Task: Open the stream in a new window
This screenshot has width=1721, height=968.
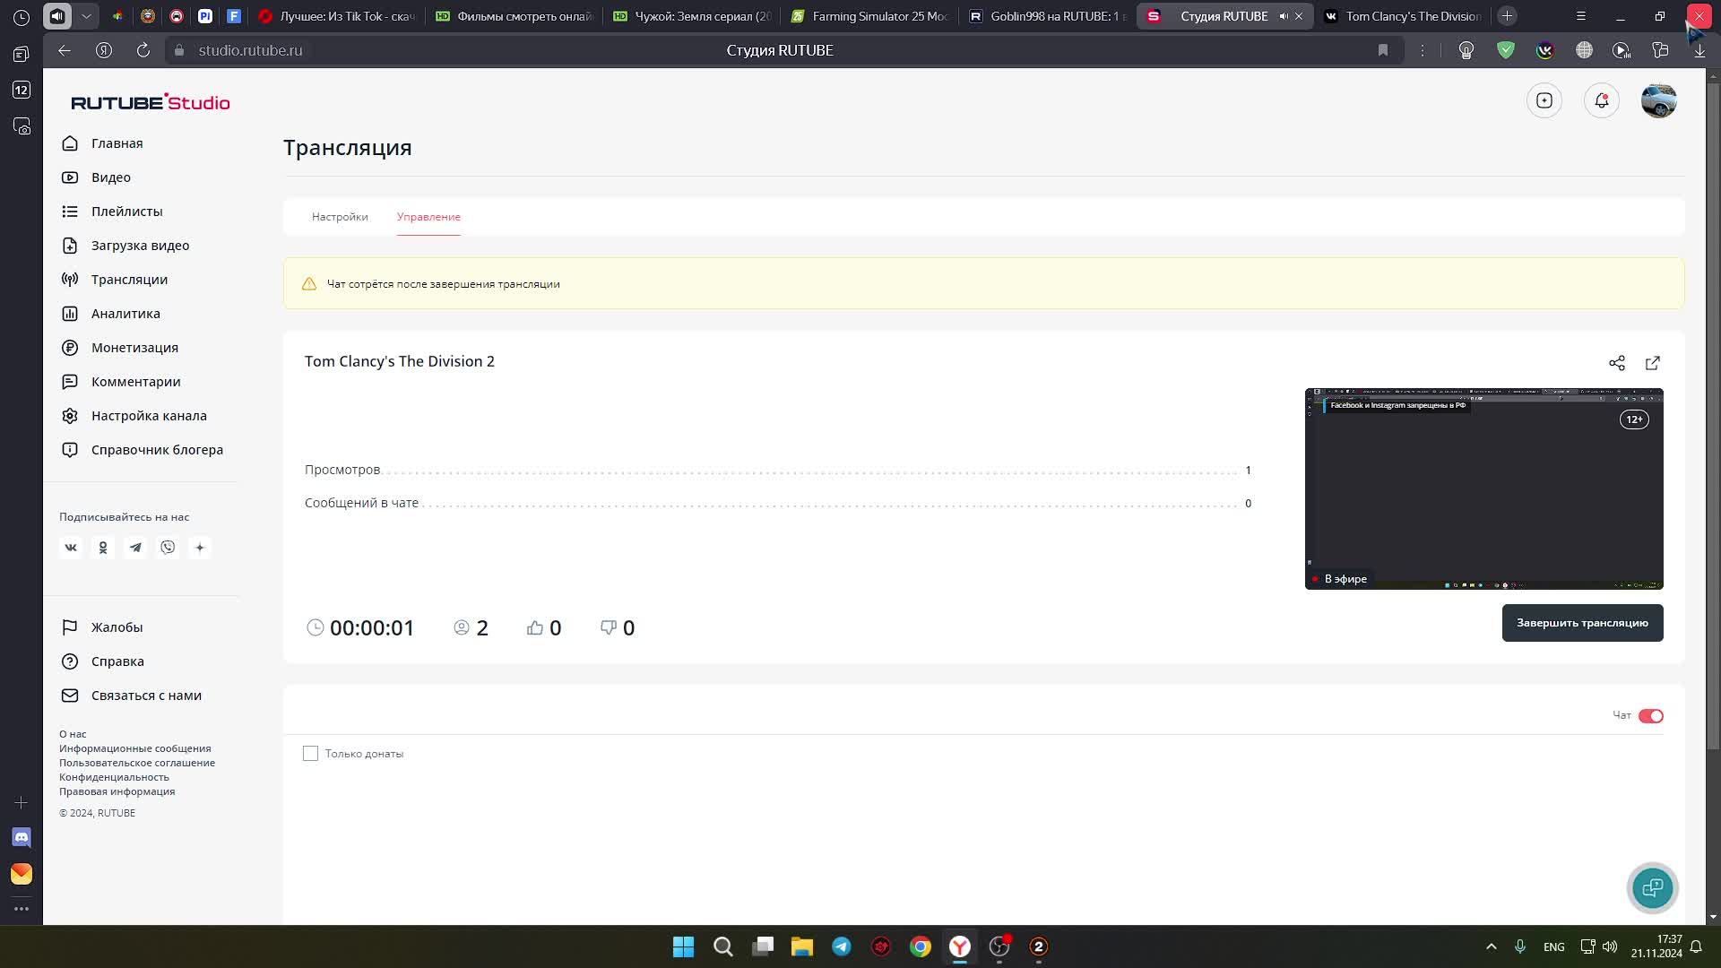Action: point(1653,363)
